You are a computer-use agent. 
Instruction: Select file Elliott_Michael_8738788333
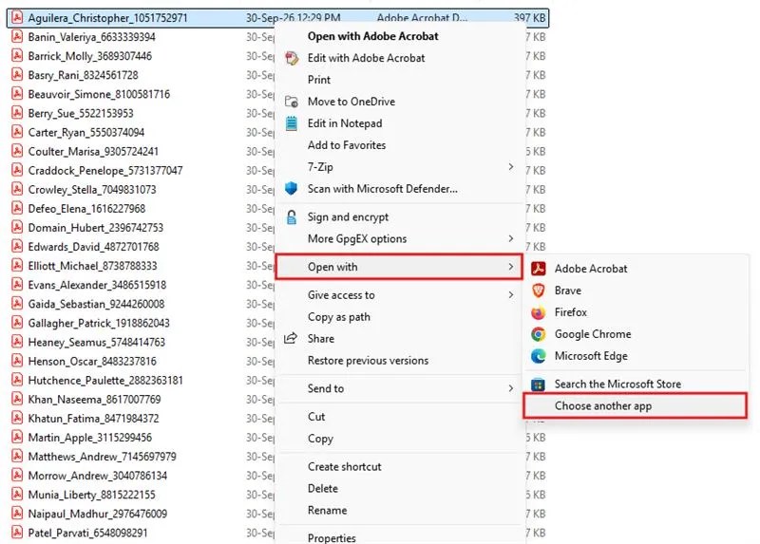point(92,266)
